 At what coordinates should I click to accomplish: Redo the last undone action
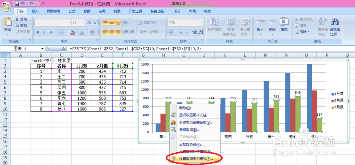click(x=32, y=4)
